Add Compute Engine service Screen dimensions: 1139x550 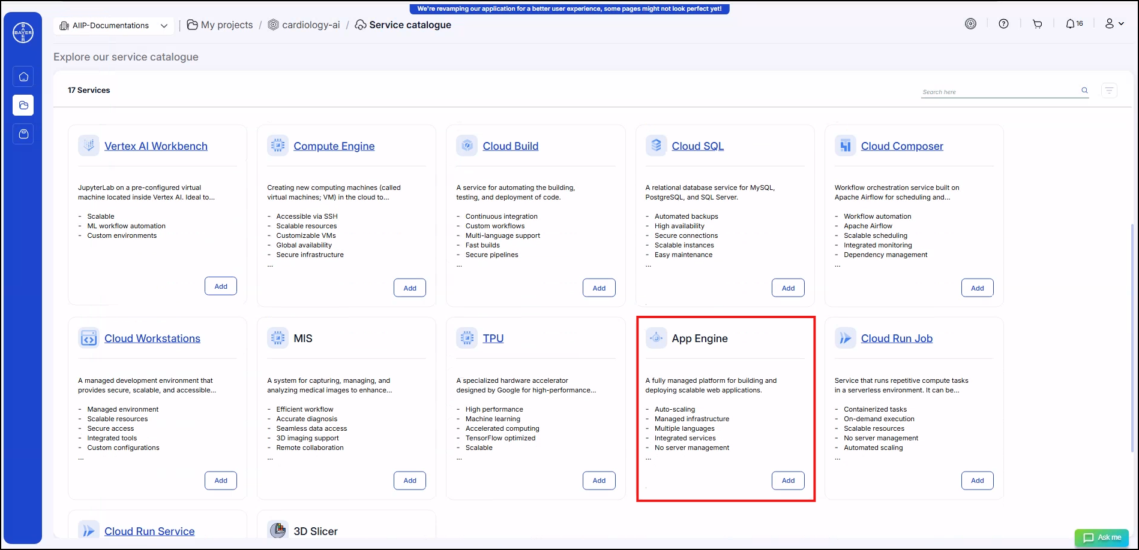coord(410,288)
